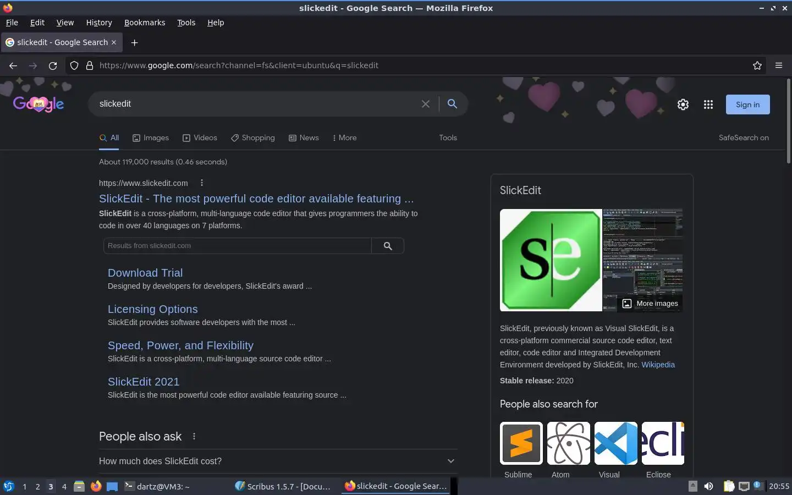Screen dimensions: 792x495
Task: Switch to the News results tab
Action: tap(304, 138)
